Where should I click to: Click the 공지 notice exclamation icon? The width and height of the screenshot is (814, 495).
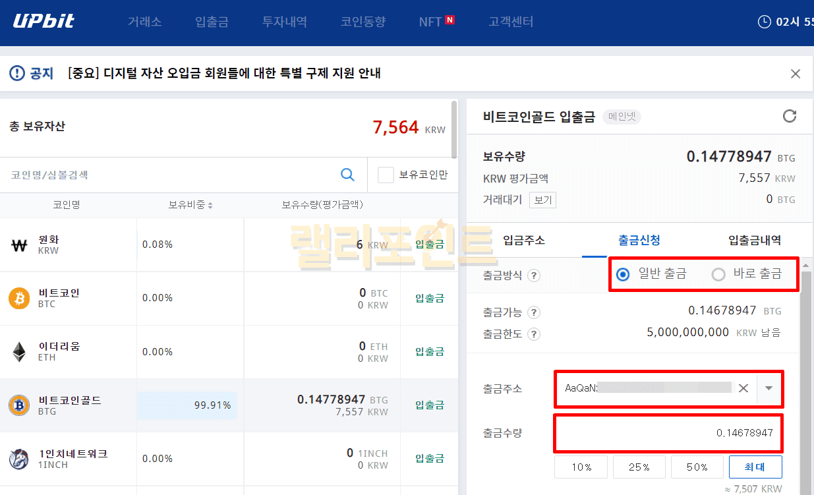[16, 73]
